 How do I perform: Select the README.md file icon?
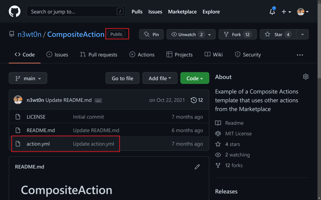tap(18, 130)
